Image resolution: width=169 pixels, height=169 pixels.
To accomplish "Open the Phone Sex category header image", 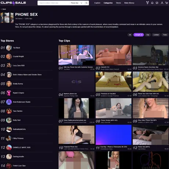I will pos(7,18).
